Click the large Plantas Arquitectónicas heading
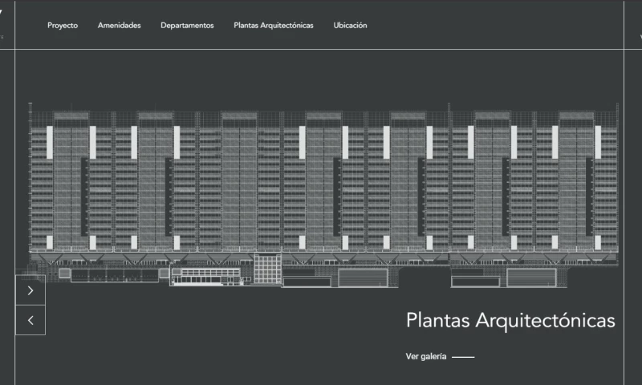Viewport: 642px width, 385px height. [510, 321]
